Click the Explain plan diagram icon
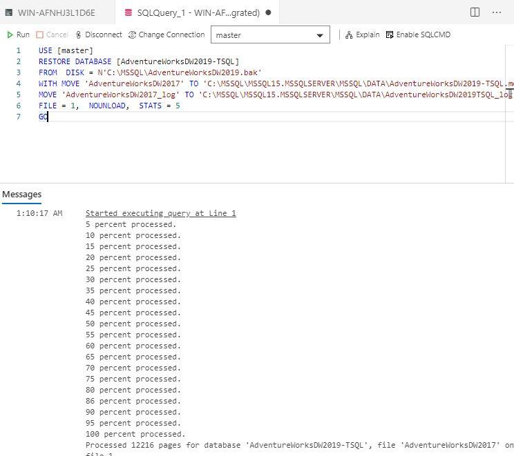The image size is (514, 456). 349,34
